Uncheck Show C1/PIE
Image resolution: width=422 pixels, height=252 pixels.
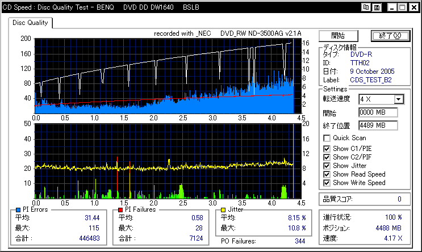327,149
